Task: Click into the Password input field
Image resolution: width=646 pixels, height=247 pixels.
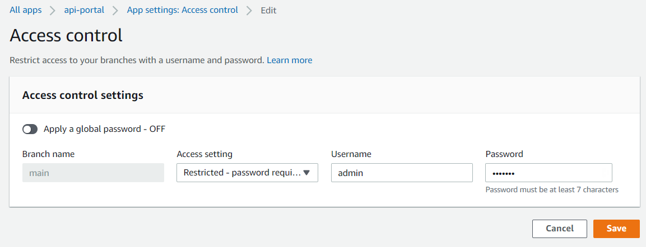Action: tap(549, 173)
